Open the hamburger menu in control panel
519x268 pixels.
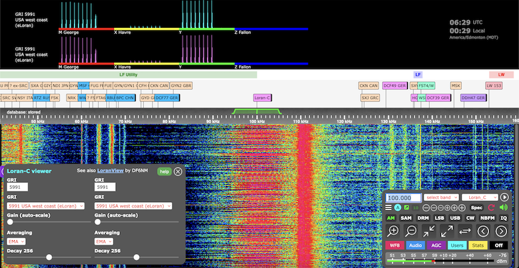389,208
